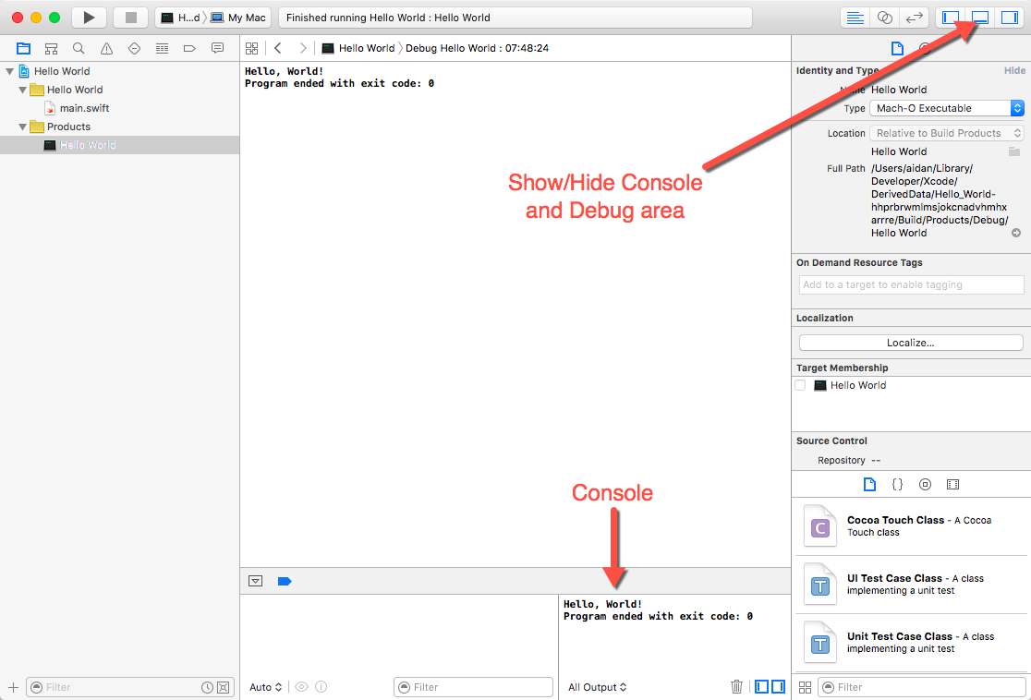Select Object library tab
The image size is (1031, 700).
click(x=925, y=485)
